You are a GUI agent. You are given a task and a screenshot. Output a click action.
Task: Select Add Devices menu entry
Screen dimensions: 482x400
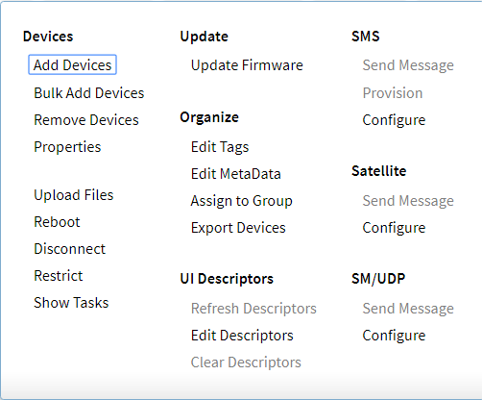pos(72,64)
